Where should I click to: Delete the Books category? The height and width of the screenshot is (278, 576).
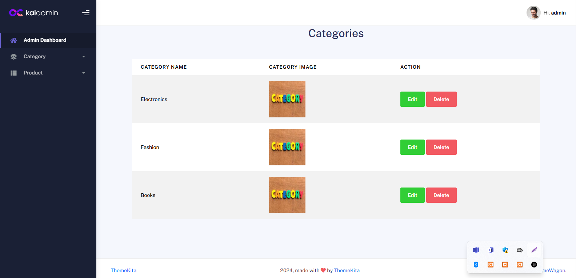tap(441, 195)
